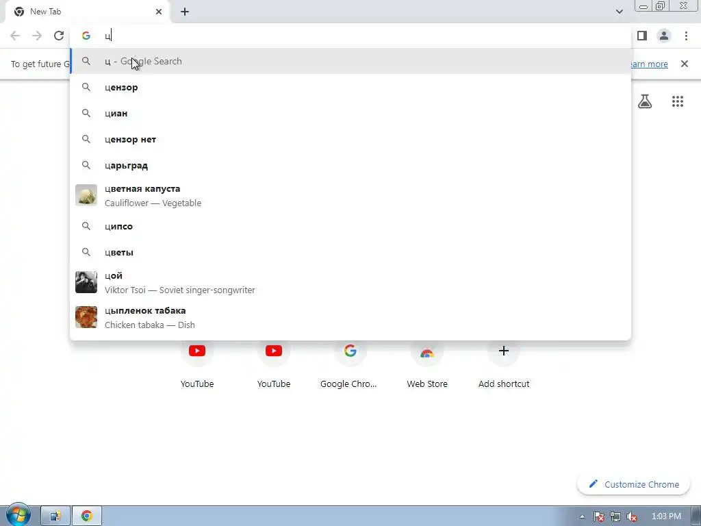Click the browser forward arrow
Viewport: 701px width, 526px height.
(x=37, y=36)
